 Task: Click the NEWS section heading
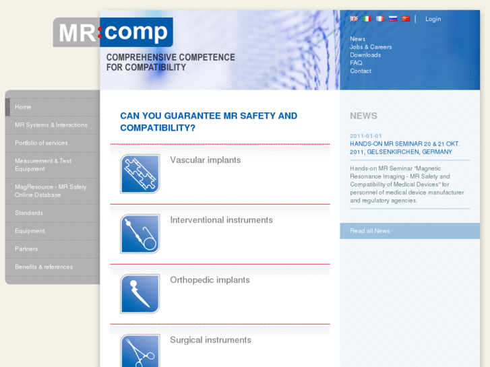[x=363, y=116]
